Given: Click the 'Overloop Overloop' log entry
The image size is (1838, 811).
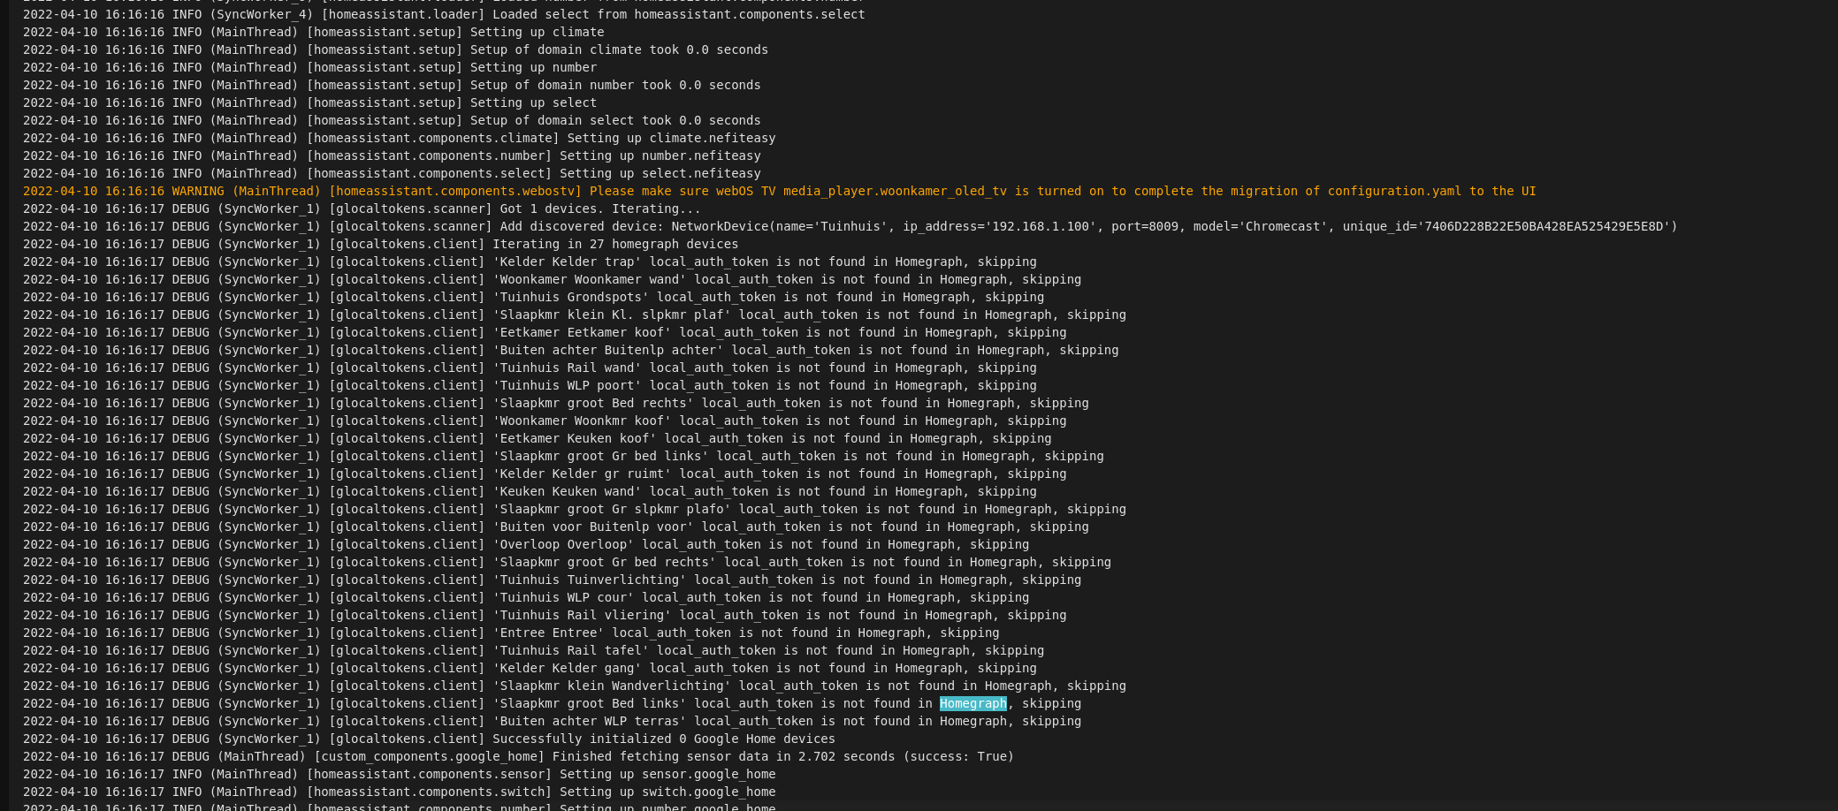Looking at the screenshot, I should click(x=526, y=545).
